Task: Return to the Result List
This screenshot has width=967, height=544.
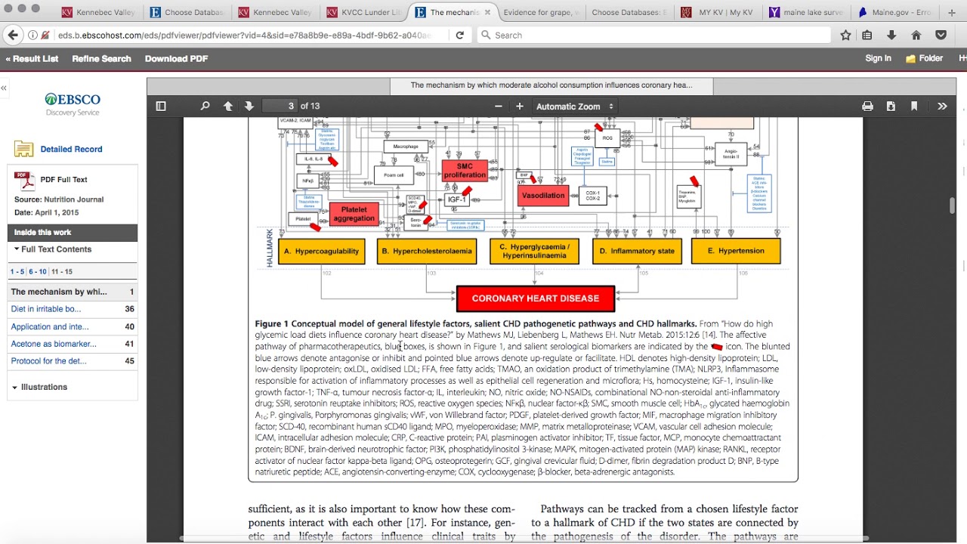Action: (x=32, y=58)
